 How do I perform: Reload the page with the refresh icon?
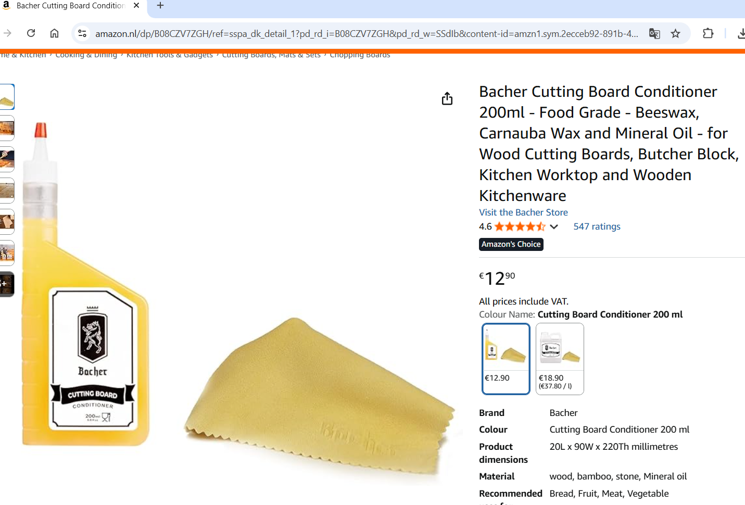pos(31,33)
